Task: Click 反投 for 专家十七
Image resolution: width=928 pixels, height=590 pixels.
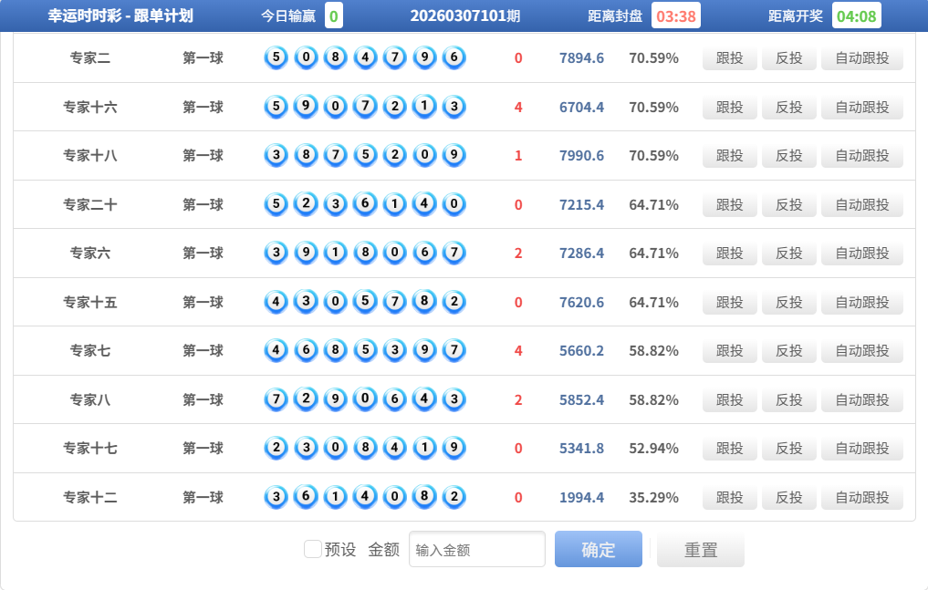Action: click(788, 449)
